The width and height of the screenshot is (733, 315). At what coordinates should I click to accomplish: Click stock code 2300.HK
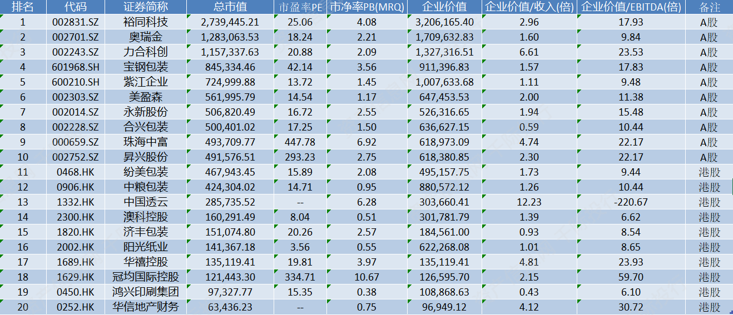76,217
